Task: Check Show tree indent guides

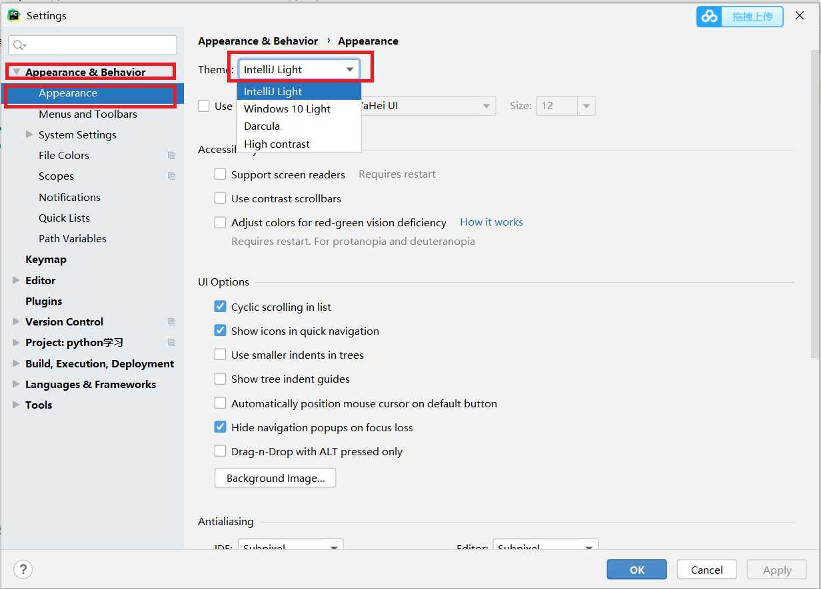Action: (220, 379)
